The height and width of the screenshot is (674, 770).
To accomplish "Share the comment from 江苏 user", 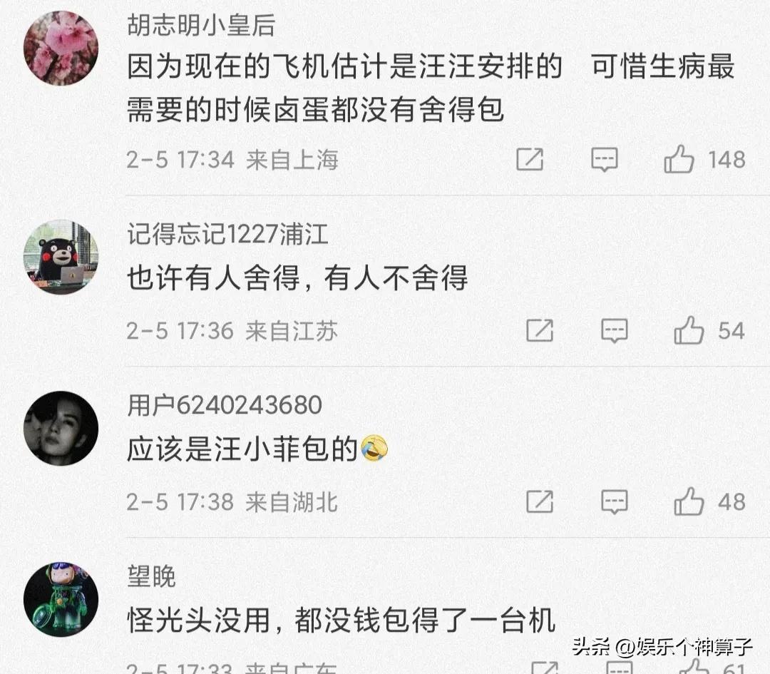I will click(x=540, y=330).
